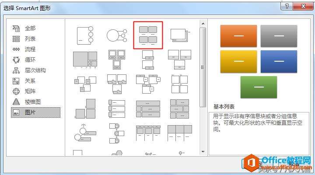Pick the big circle with three small circles layout
This screenshot has height=175, width=315.
click(x=117, y=35)
